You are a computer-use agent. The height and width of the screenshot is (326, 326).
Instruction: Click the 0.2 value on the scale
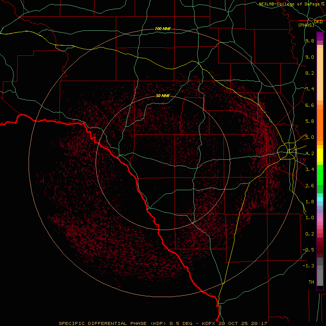310,234
